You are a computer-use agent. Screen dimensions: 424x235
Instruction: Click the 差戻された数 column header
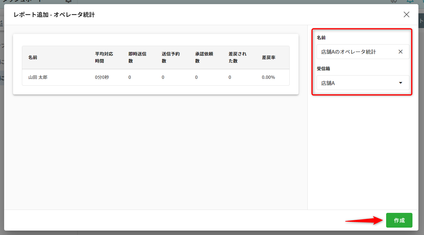coord(238,58)
